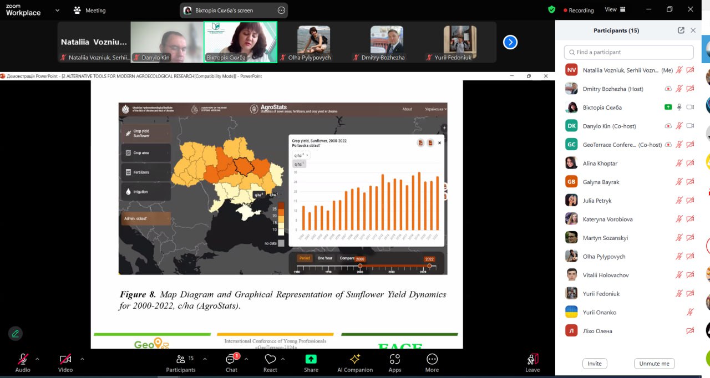This screenshot has width=710, height=378.
Task: Select Crop area menu item
Action: click(x=146, y=153)
